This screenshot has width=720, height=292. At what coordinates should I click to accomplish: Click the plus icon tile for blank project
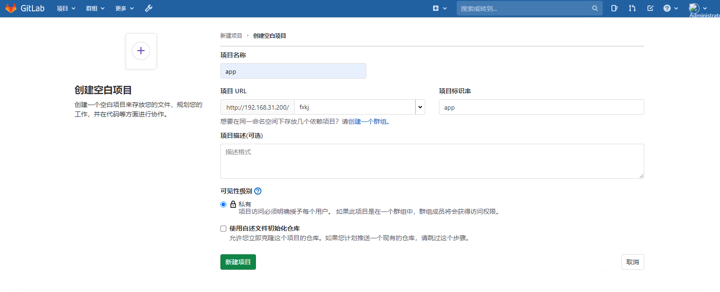(141, 51)
